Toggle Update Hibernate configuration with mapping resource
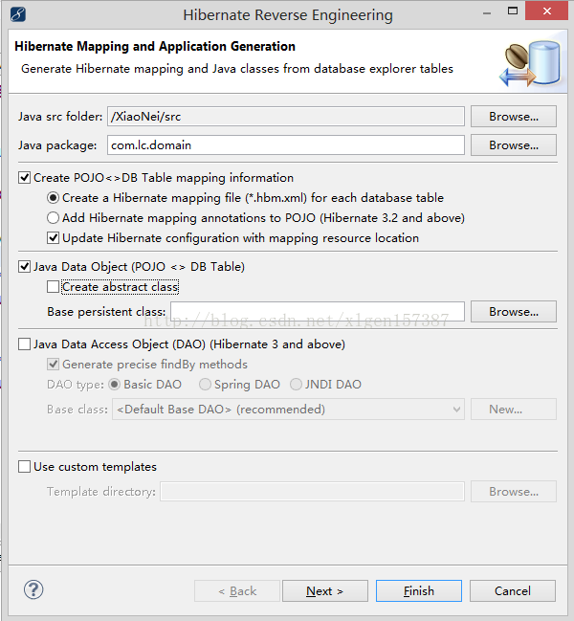 (x=54, y=237)
